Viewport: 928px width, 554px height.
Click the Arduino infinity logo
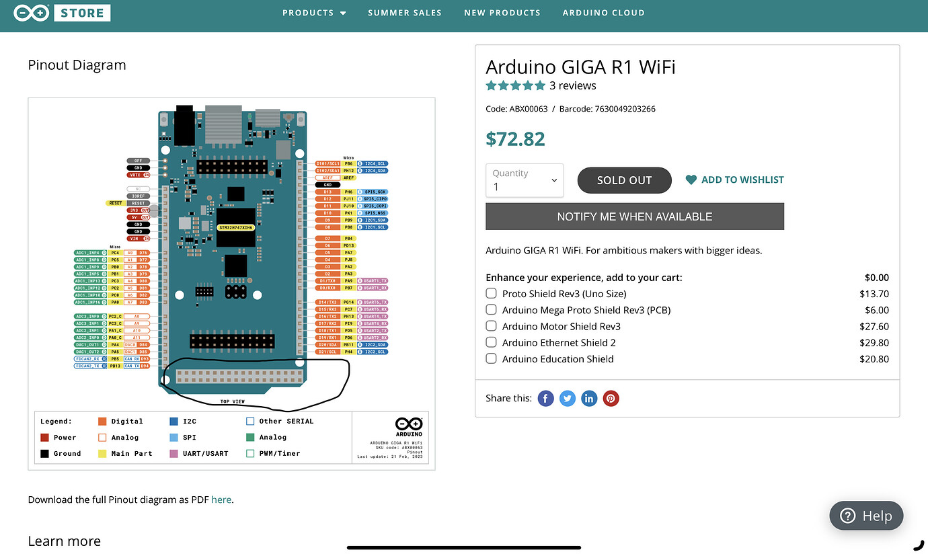click(31, 12)
